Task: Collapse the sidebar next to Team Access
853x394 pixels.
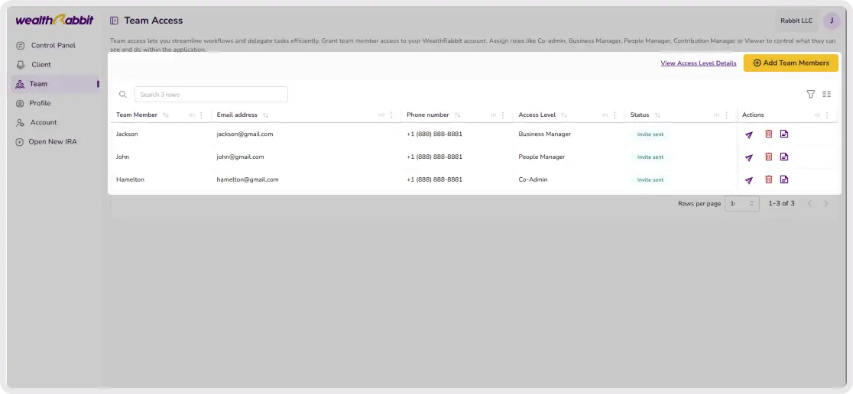Action: pos(114,21)
